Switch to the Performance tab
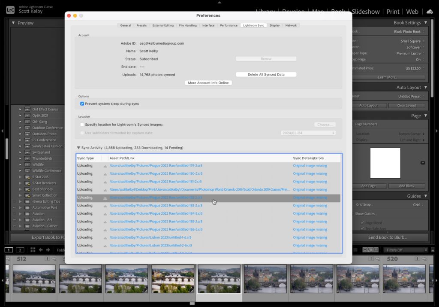 (229, 25)
